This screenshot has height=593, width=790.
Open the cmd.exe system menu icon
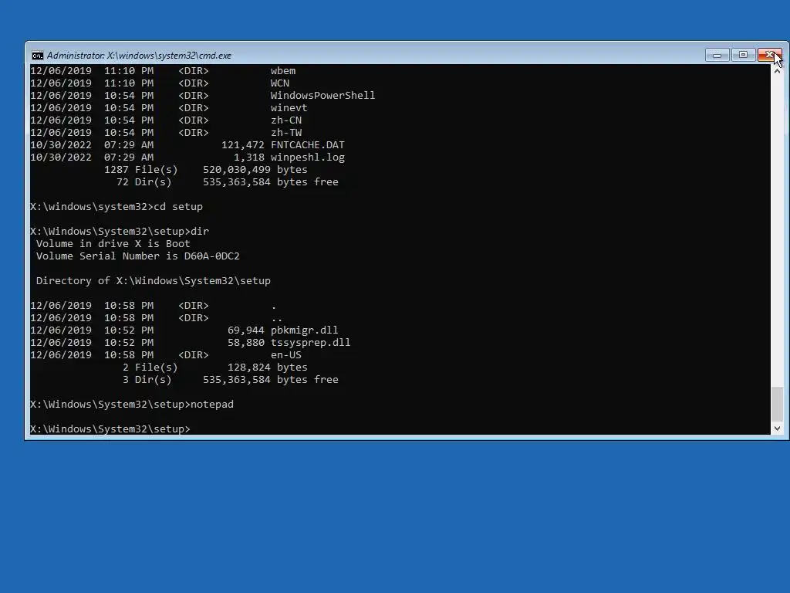[38, 56]
